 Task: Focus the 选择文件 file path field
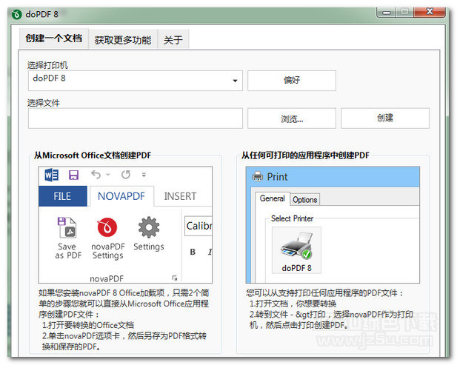[136, 118]
